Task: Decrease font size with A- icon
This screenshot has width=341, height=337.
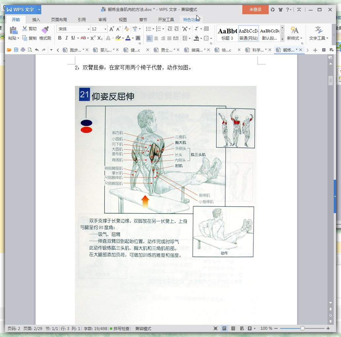Action: (x=119, y=29)
